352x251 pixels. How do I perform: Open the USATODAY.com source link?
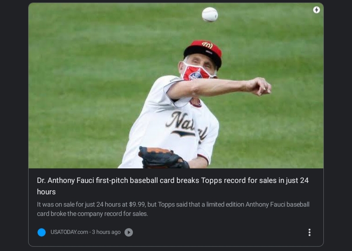(x=69, y=232)
